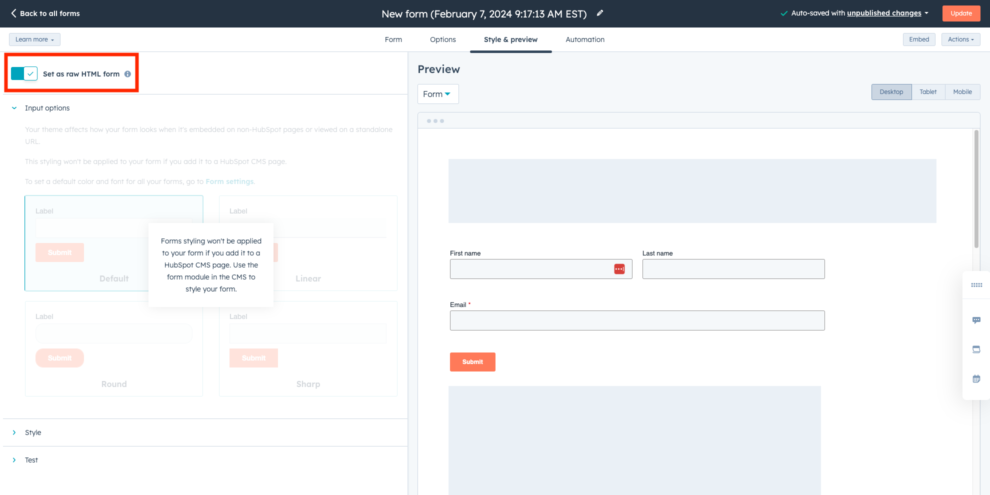Switch to the Options tab

pos(442,39)
